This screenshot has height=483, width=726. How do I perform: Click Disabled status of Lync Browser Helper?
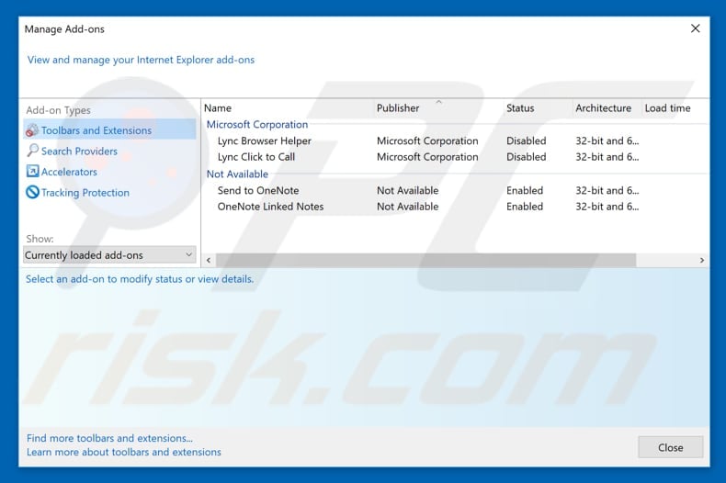526,140
